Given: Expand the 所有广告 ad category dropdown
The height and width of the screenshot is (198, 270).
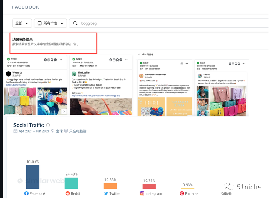Looking at the screenshot, I should pos(51,23).
